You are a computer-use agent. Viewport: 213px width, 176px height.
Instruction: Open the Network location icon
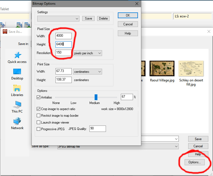click(17, 122)
